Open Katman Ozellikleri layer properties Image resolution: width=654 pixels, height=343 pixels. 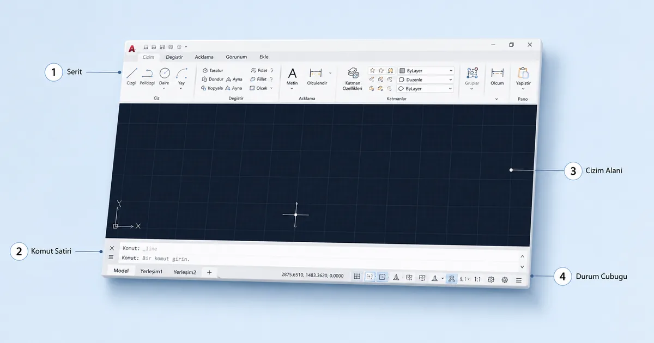tap(353, 79)
